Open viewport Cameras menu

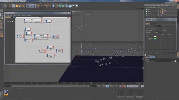(12, 9)
